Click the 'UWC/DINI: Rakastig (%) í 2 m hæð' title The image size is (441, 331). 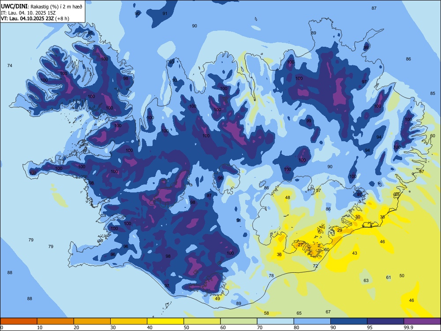(41, 7)
